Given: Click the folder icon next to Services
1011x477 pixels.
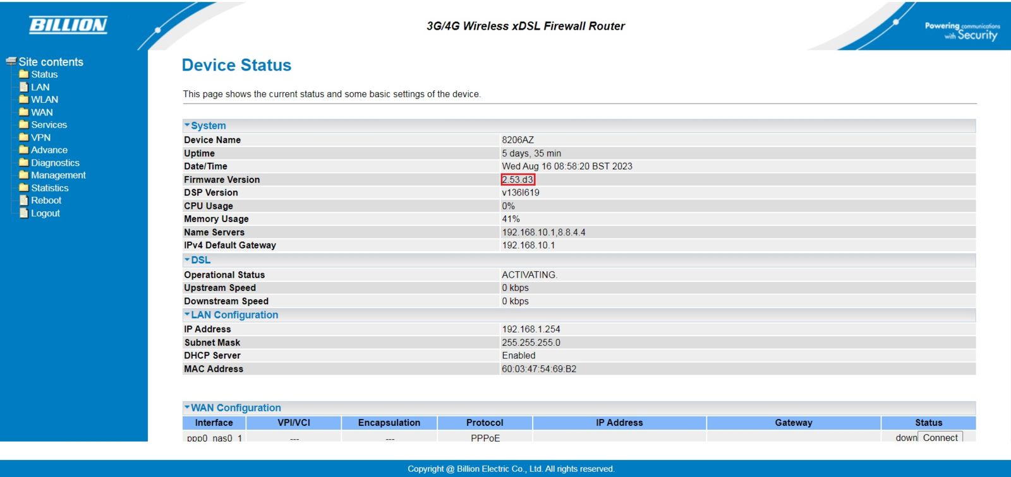Looking at the screenshot, I should (24, 125).
